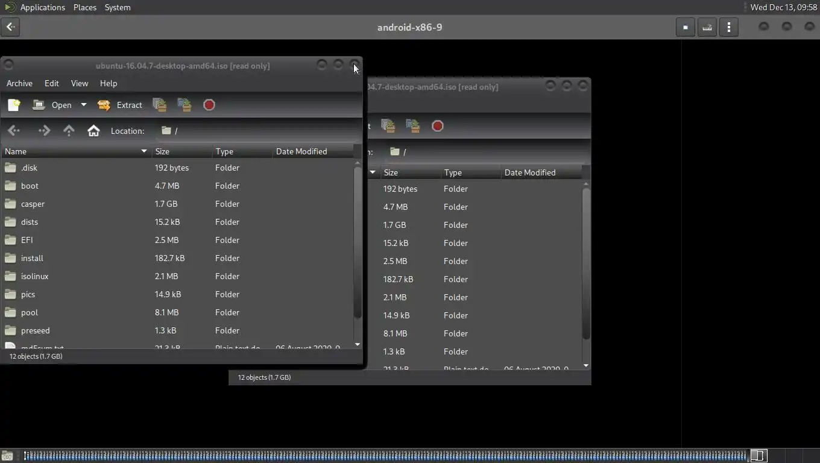Go up one level with up arrow icon
Image resolution: width=820 pixels, height=463 pixels.
(69, 131)
